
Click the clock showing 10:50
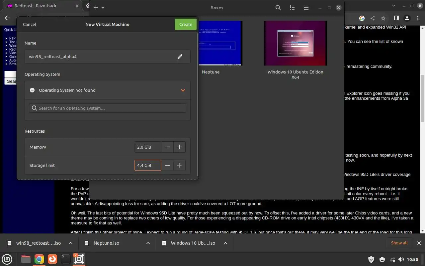pyautogui.click(x=412, y=259)
